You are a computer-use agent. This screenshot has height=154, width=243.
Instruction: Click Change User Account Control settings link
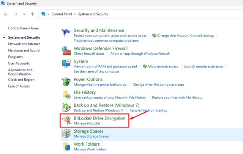coord(186,36)
